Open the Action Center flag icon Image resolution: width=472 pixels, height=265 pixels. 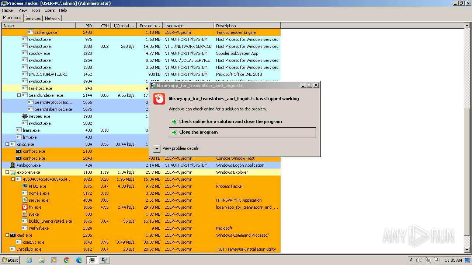(436, 260)
